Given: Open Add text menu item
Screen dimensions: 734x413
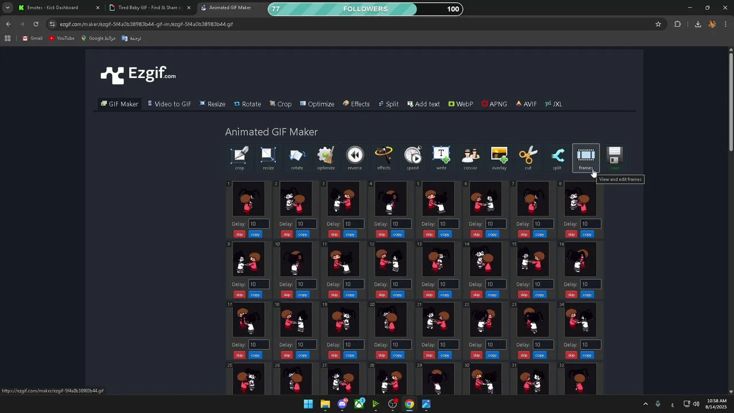Looking at the screenshot, I should (423, 104).
